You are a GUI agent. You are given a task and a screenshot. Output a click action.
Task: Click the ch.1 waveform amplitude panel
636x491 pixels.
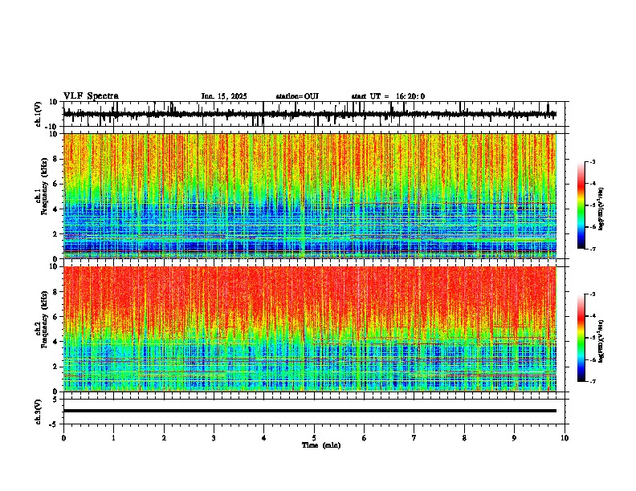click(316, 114)
